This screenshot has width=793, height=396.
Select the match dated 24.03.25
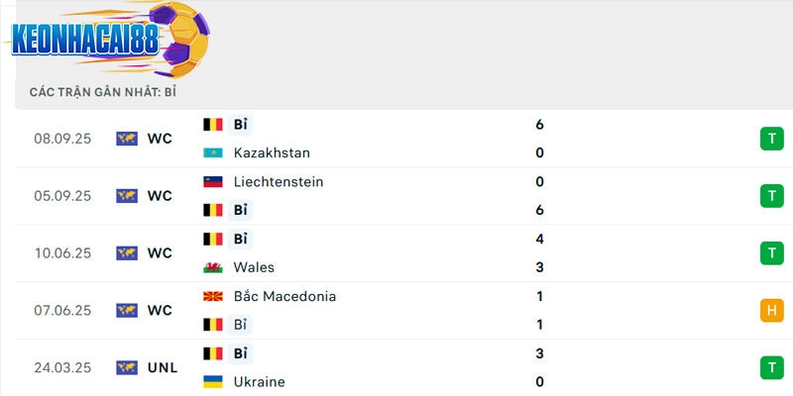pyautogui.click(x=62, y=367)
